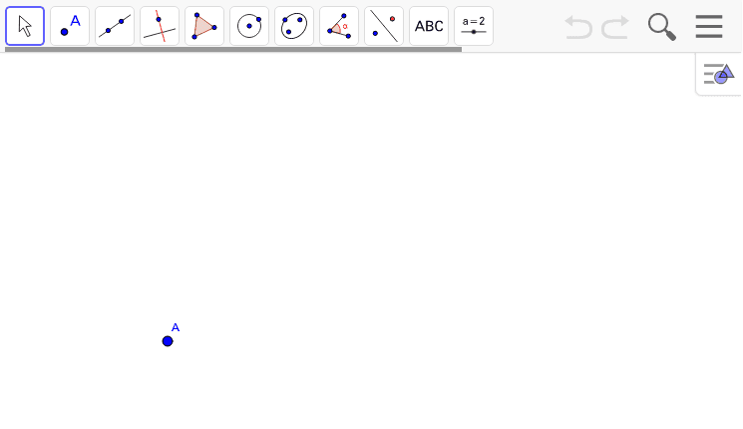Viewport: 743px width, 429px height.
Task: Choose the ABC Text tool
Action: [429, 26]
